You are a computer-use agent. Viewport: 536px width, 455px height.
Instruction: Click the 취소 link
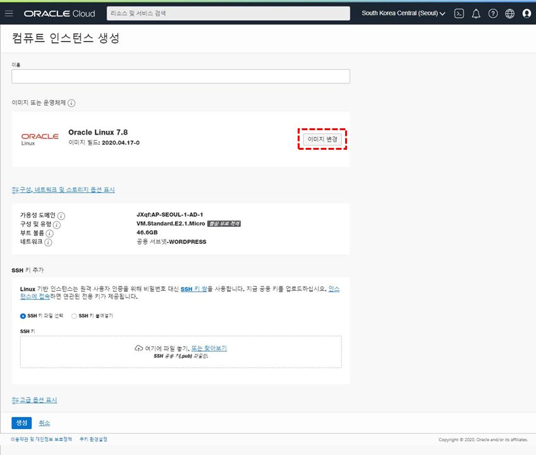(x=44, y=423)
